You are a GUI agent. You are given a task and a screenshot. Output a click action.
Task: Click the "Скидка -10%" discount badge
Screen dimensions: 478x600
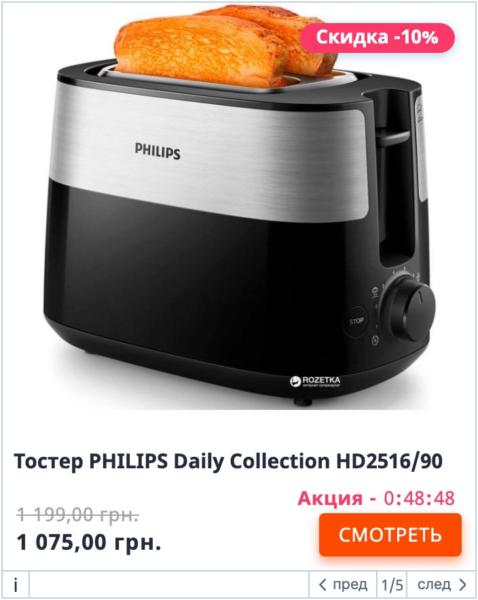point(377,37)
